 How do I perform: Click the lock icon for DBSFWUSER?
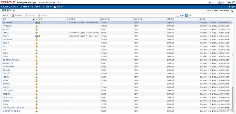click(36, 40)
